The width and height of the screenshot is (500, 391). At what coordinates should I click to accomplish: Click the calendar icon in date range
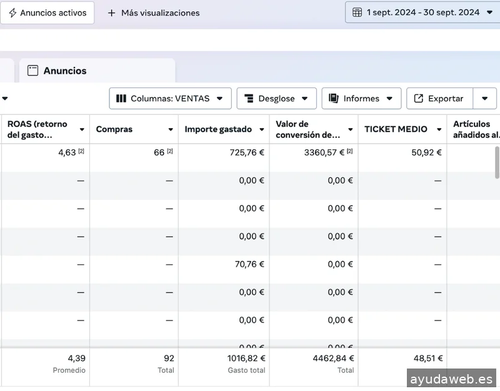tap(357, 12)
